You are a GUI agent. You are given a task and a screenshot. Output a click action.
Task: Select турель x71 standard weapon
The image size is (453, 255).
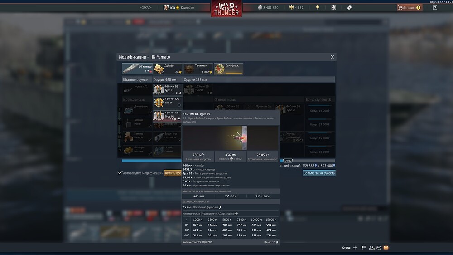(137, 89)
